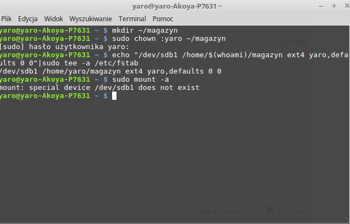Minimize the terminal window

[321, 7]
